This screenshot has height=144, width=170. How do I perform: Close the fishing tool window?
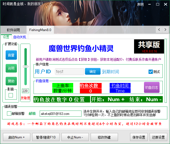[165, 4]
